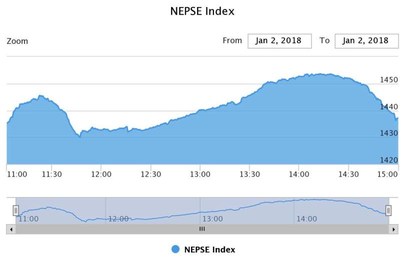
Task: Click the NEPSE Index chart title heading
Action: coord(202,11)
